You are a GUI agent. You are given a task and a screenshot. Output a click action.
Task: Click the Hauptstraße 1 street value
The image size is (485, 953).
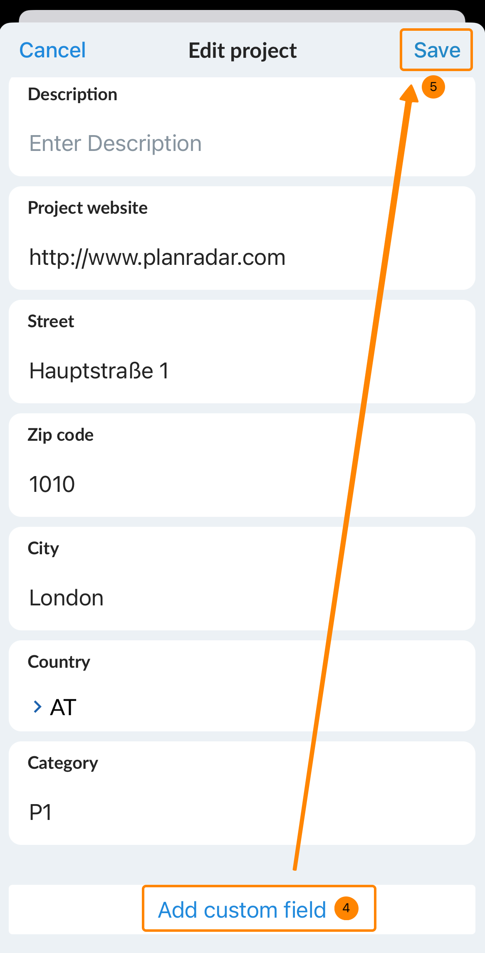(99, 371)
